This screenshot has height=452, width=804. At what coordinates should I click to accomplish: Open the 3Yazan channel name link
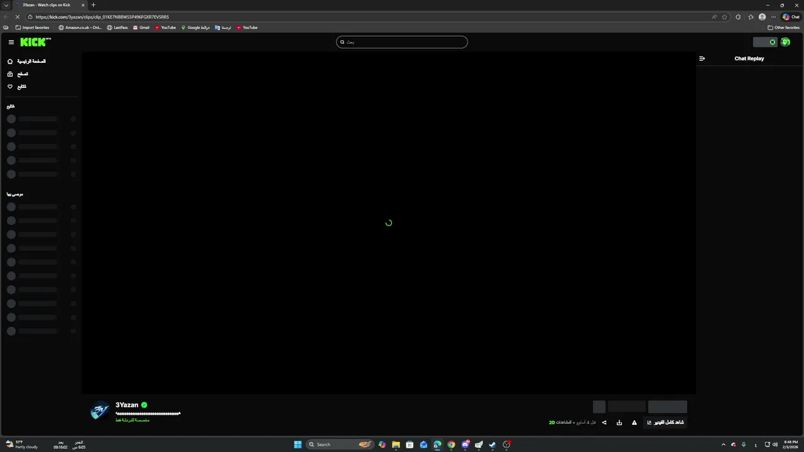[127, 405]
